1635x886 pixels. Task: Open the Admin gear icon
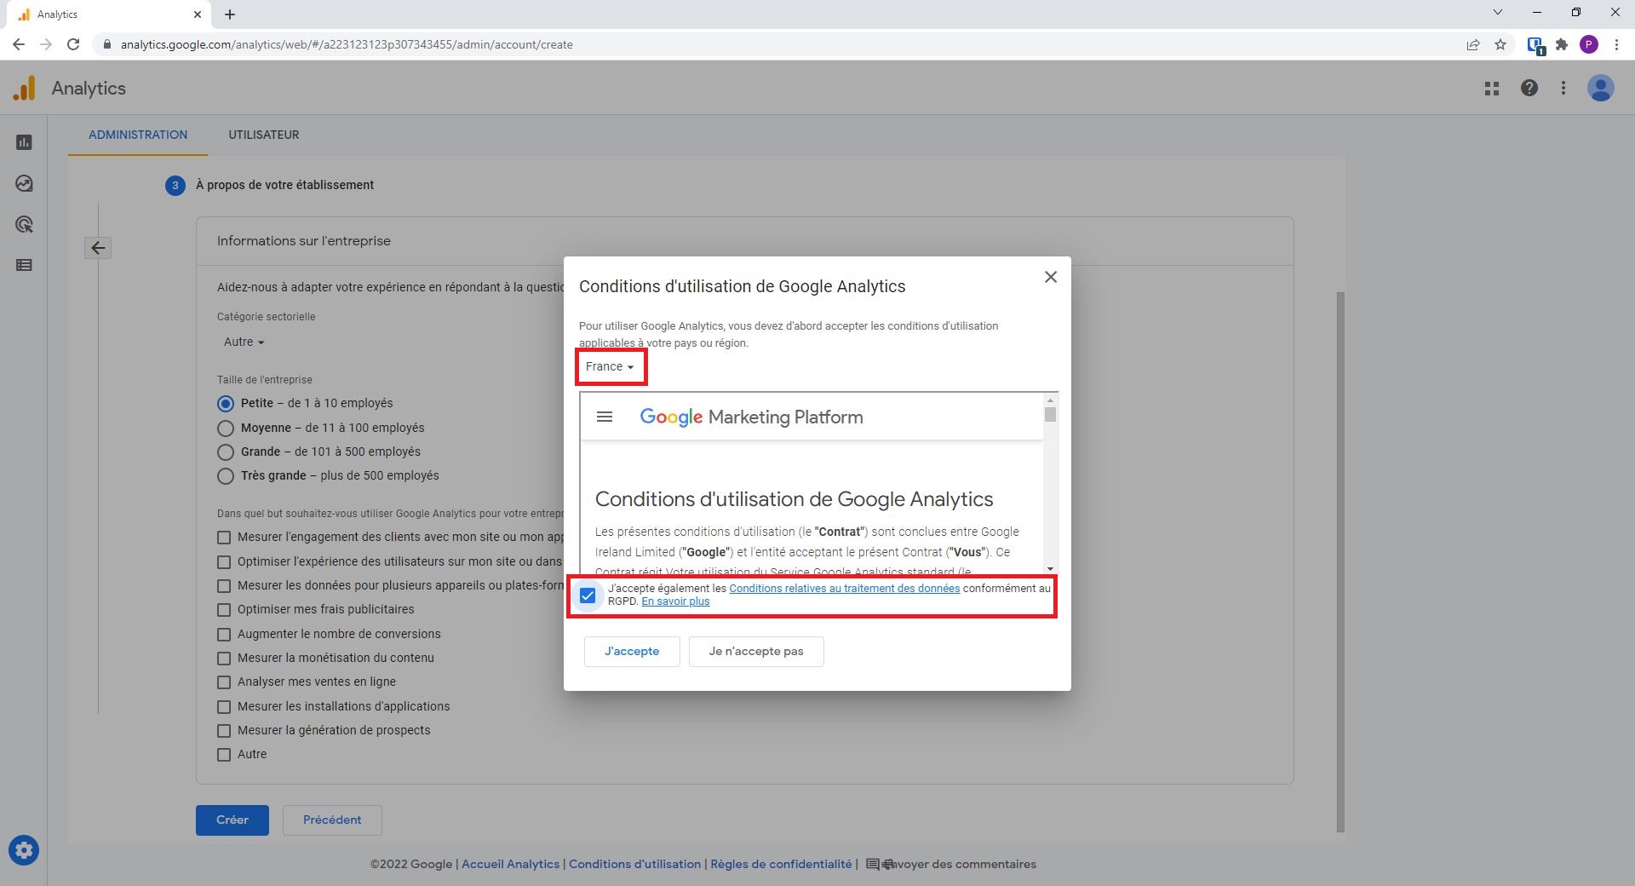pos(24,850)
